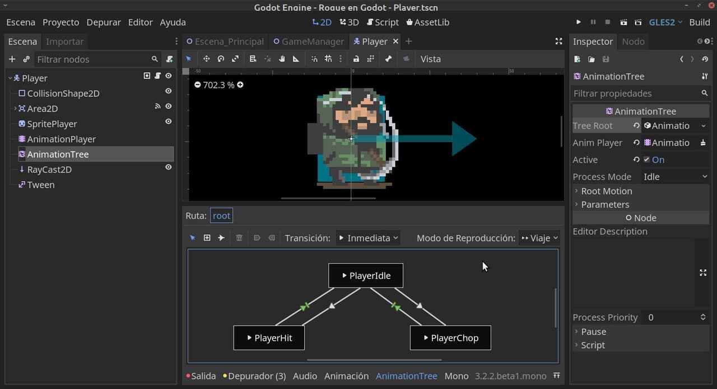Open the skeleton bone options icon
Viewport: 717px width, 389px height.
[x=388, y=59]
